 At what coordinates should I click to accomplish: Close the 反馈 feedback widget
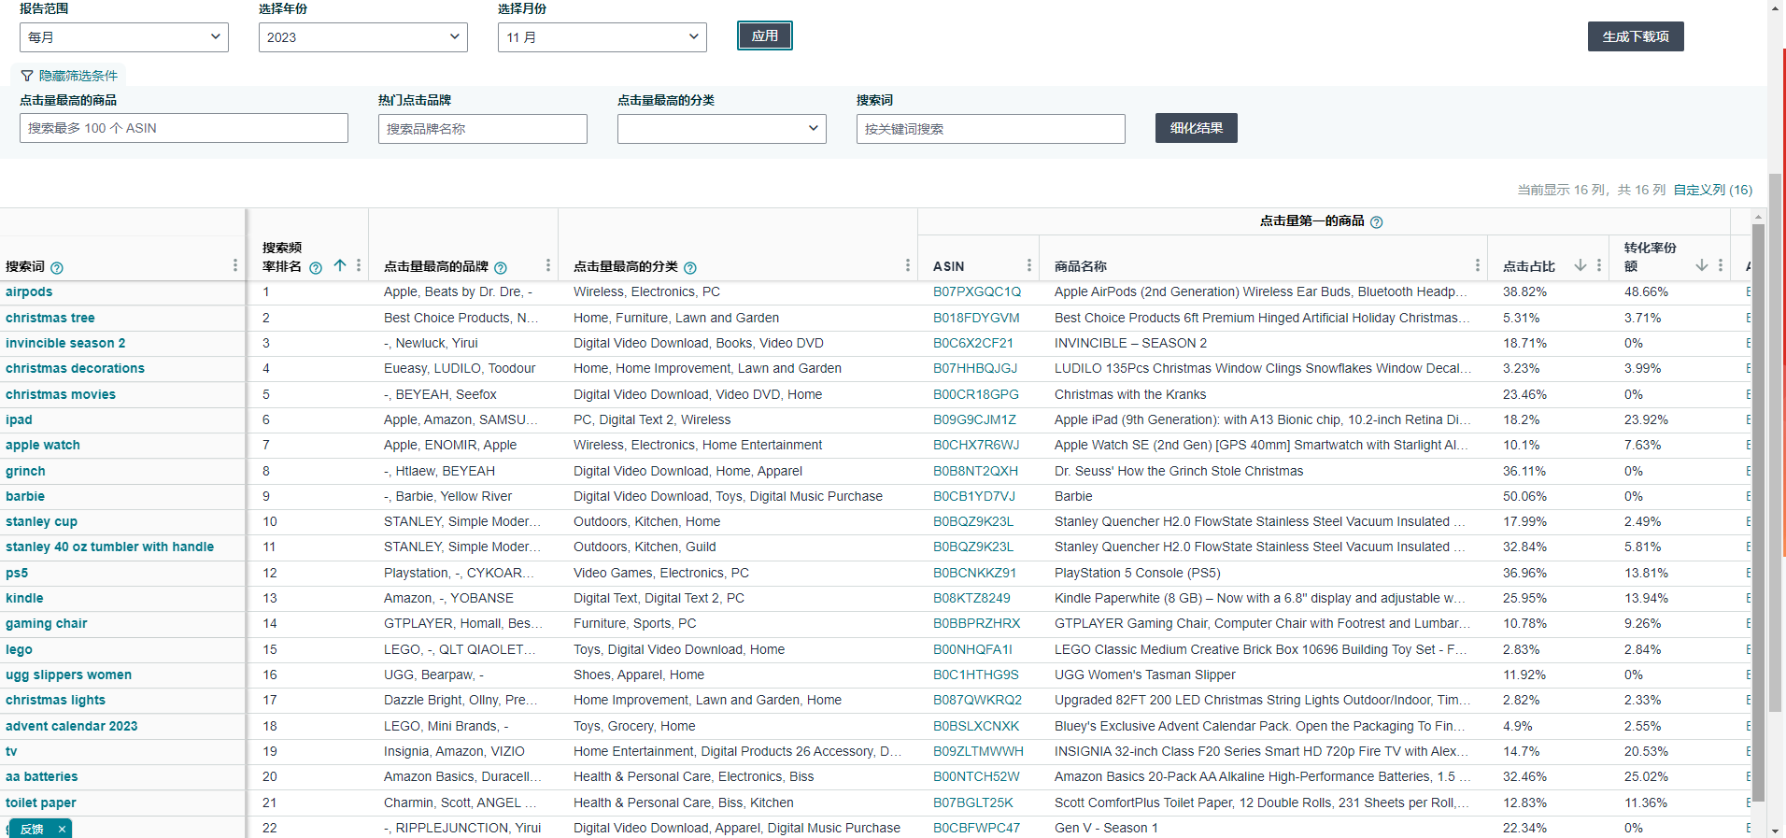click(62, 829)
